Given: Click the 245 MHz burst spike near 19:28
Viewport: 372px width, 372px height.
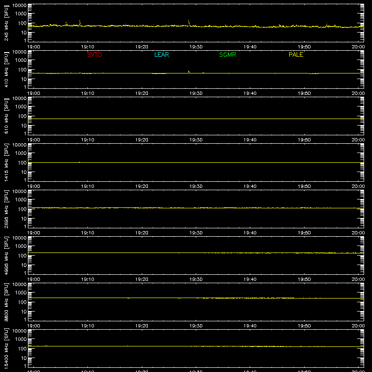Looking at the screenshot, I should tap(189, 22).
